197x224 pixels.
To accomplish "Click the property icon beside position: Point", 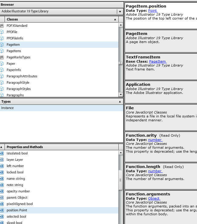I will [x=2, y=210].
